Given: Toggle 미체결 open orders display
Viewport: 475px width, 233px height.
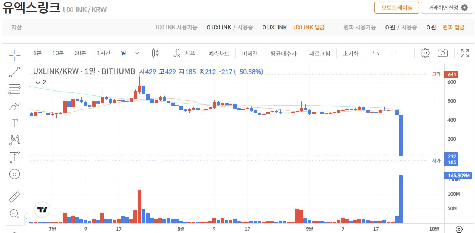Looking at the screenshot, I should (250, 54).
